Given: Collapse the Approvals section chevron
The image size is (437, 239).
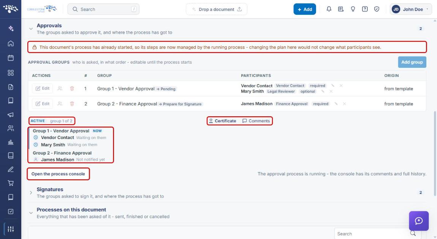Looking at the screenshot, I should tap(31, 29).
